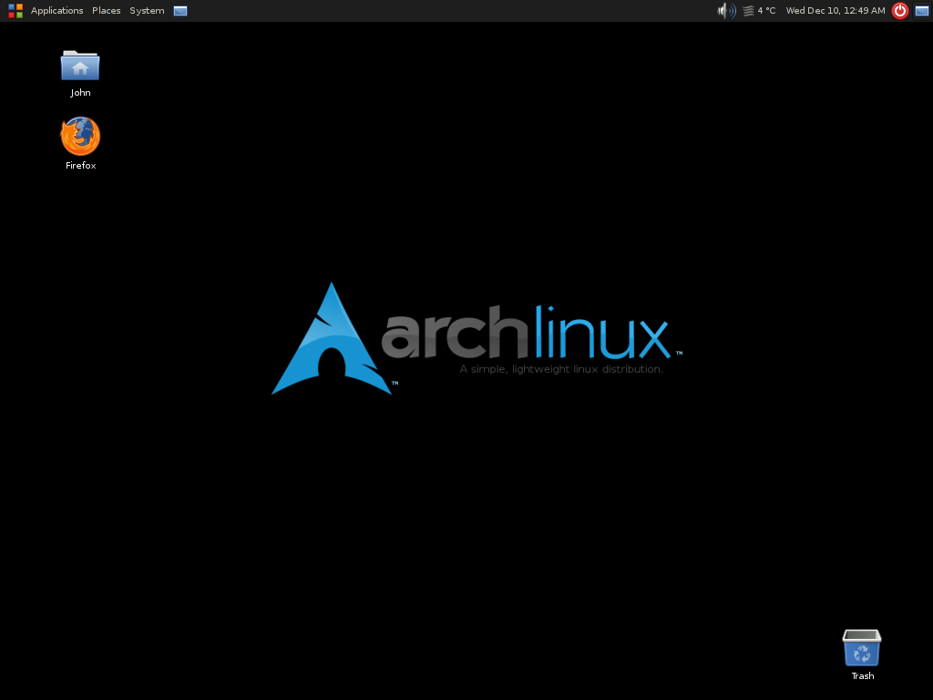This screenshot has height=700, width=933.
Task: Select the Trash desktop icon
Action: [862, 648]
